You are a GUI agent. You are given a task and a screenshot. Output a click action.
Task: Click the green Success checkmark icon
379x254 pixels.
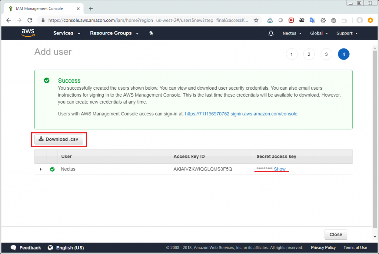[46, 80]
